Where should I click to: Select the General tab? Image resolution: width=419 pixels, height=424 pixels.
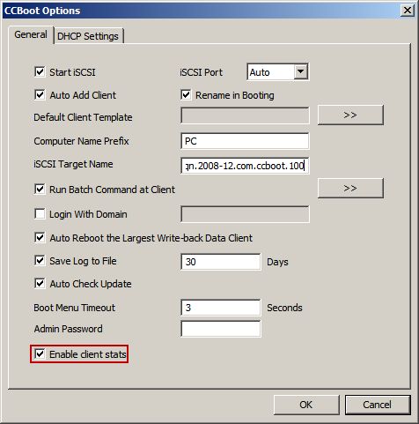(x=31, y=34)
